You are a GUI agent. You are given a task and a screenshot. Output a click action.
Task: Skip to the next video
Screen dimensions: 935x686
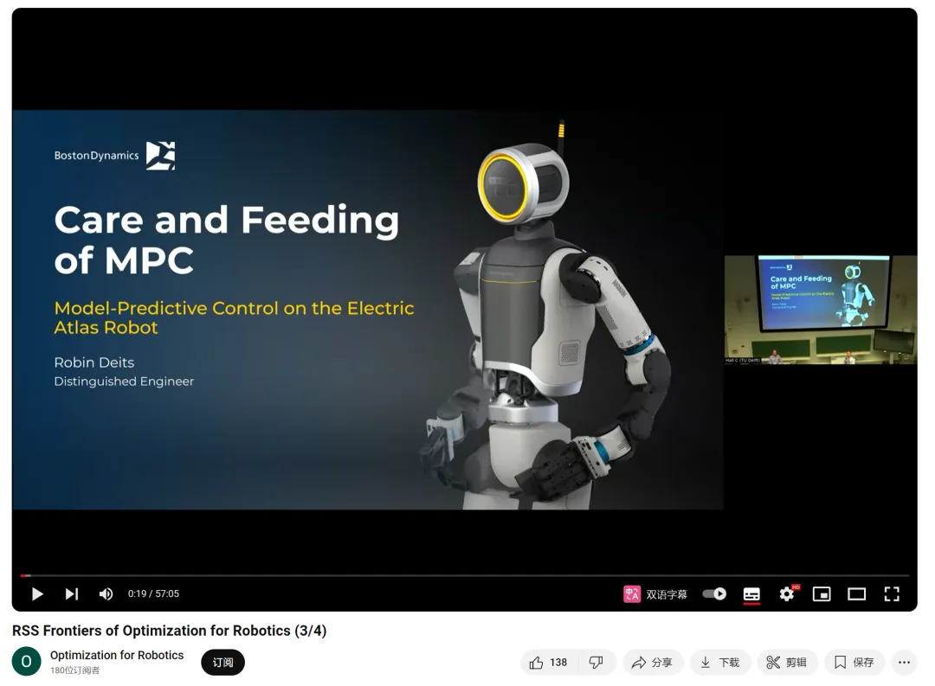[x=72, y=594]
